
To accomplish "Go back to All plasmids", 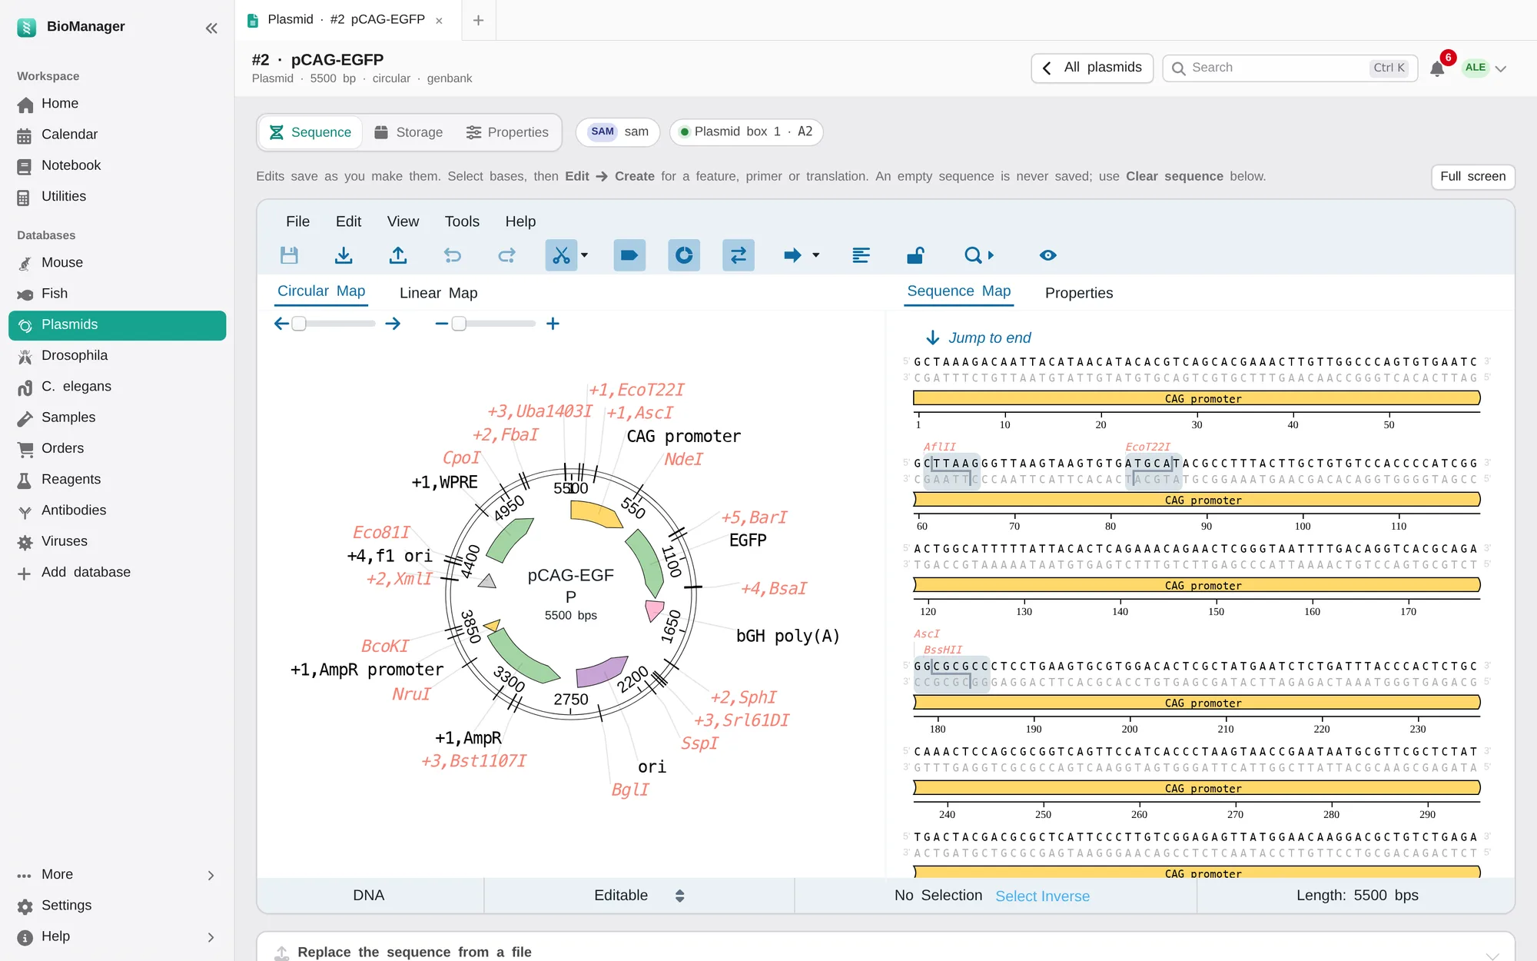I will 1092,68.
